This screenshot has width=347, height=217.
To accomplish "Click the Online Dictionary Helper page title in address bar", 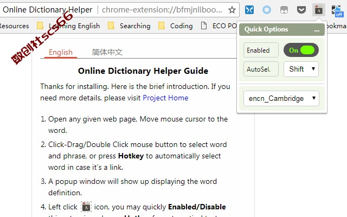I will (x=47, y=10).
